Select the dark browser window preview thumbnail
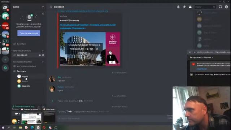The width and height of the screenshot is (231, 130). click(x=49, y=118)
